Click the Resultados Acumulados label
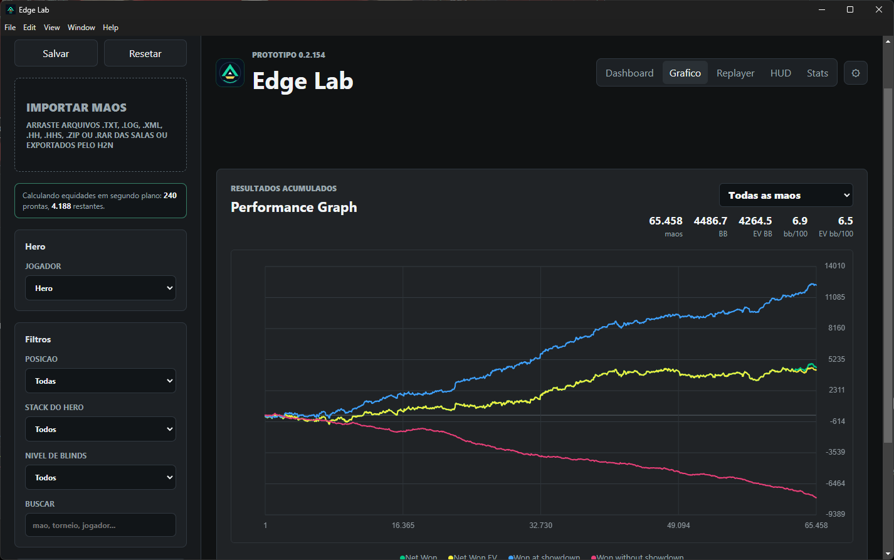This screenshot has width=894, height=560. 284,188
